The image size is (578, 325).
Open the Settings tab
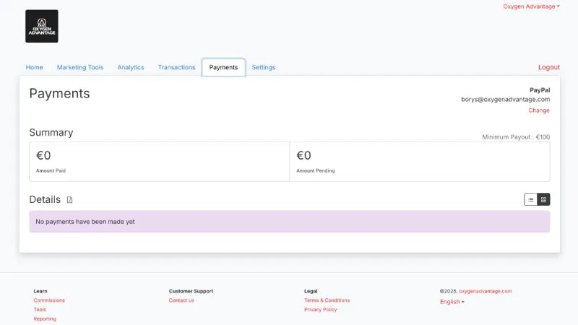(264, 67)
